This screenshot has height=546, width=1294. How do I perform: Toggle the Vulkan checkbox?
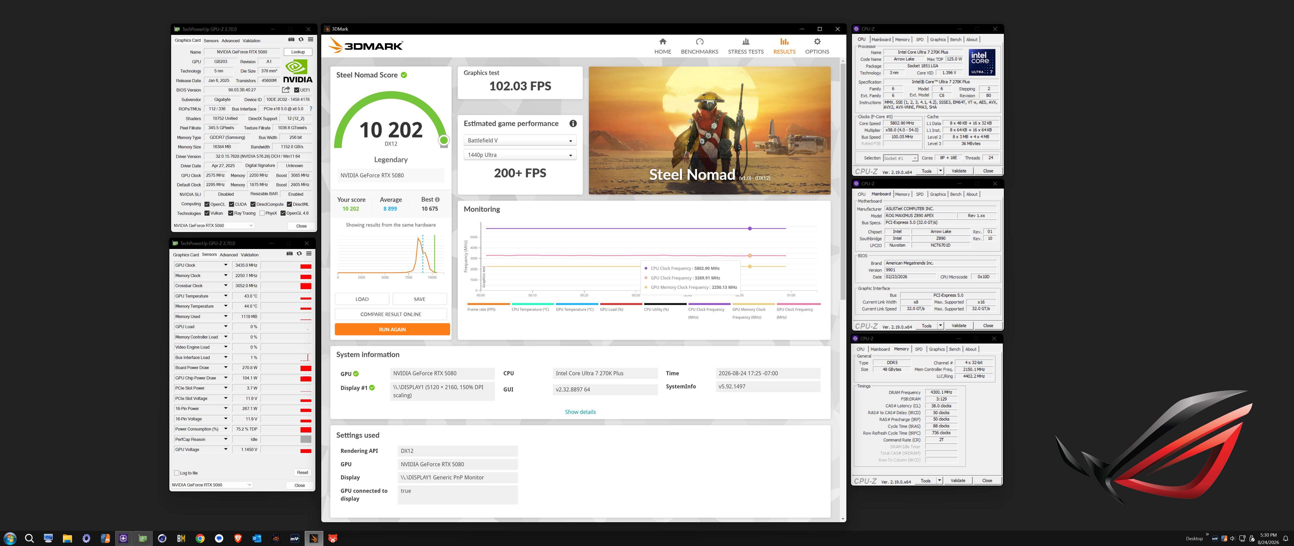tap(207, 214)
